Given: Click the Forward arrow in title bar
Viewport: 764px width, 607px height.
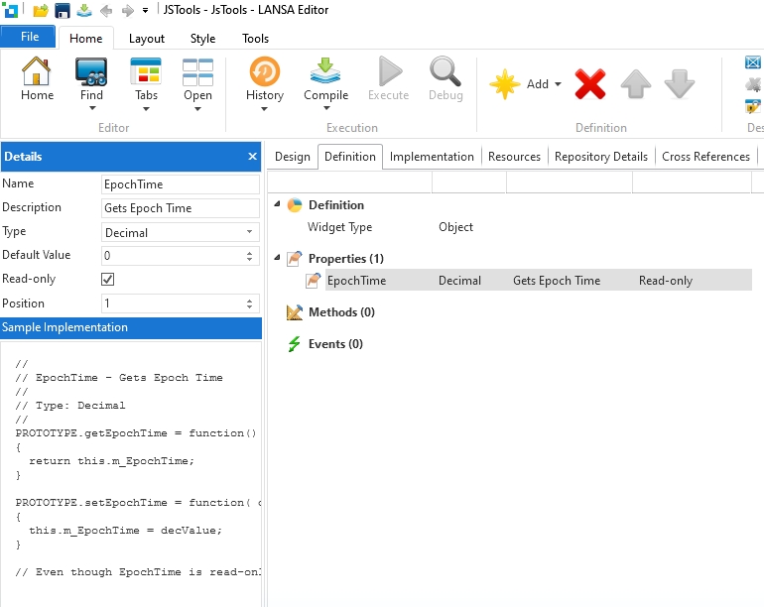Looking at the screenshot, I should pyautogui.click(x=128, y=10).
